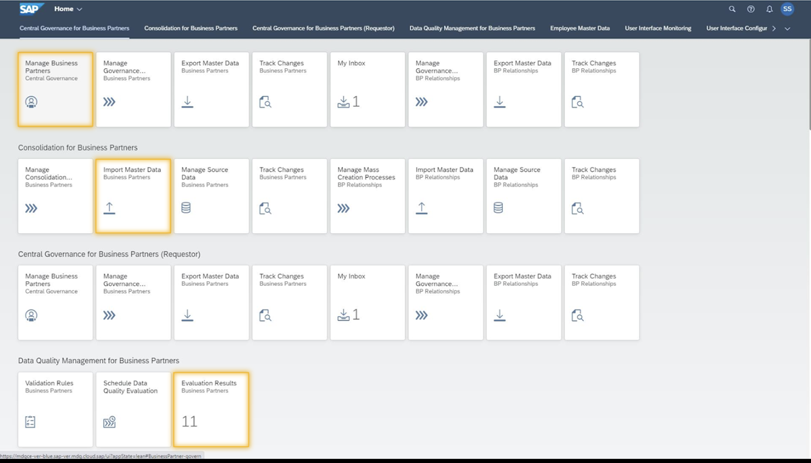Click arrows icon on Manage Consolidation tile
Image resolution: width=811 pixels, height=463 pixels.
pos(31,209)
